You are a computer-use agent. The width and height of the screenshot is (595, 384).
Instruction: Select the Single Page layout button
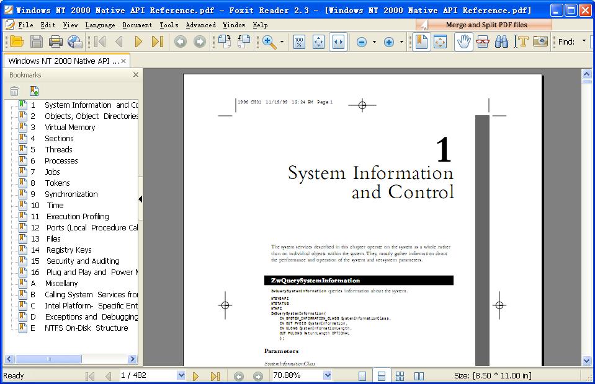pyautogui.click(x=362, y=376)
